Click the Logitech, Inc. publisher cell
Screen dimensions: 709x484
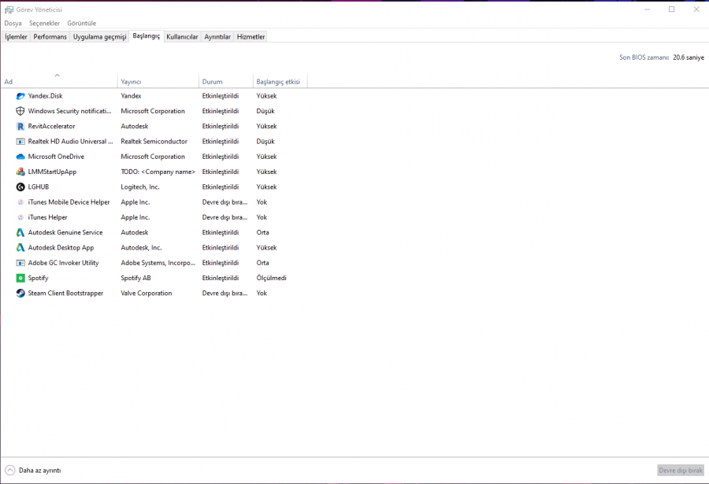tap(140, 187)
